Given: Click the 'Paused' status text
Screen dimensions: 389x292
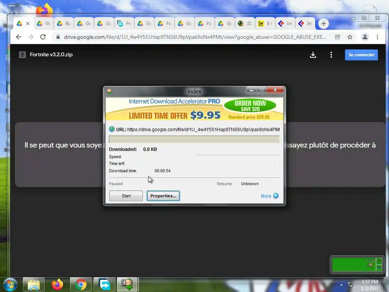Looking at the screenshot, I should 116,184.
